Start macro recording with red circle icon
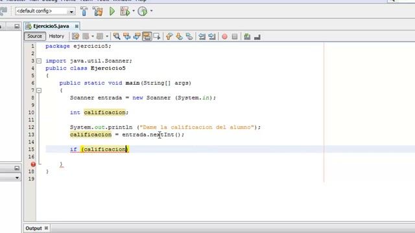Image resolution: width=415 pixels, height=233 pixels. (224, 36)
